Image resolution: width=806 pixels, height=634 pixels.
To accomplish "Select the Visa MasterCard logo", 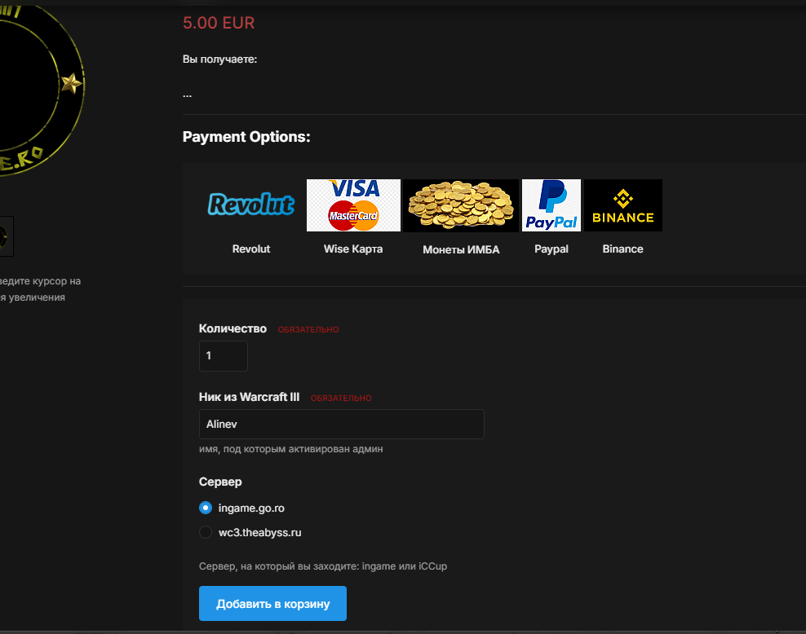I will click(353, 205).
